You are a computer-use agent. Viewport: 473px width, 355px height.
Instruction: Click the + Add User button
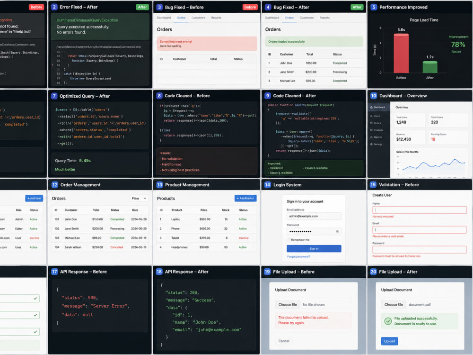(34, 199)
